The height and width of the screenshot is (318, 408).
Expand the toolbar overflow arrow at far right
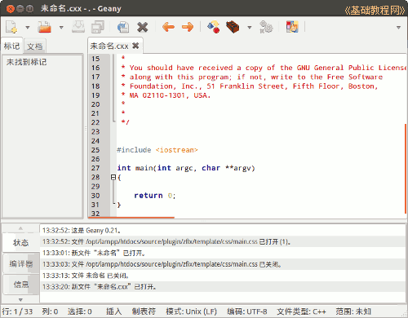coord(399,27)
